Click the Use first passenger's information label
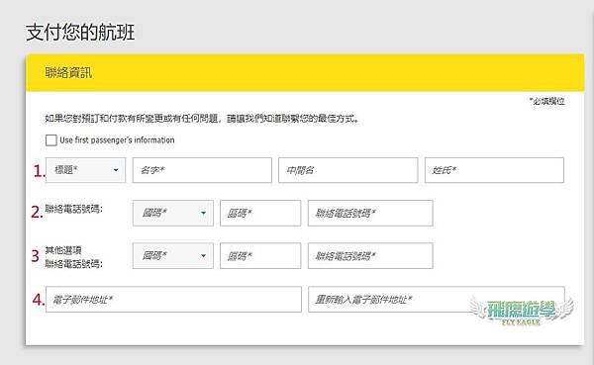Image resolution: width=594 pixels, height=365 pixels. pyautogui.click(x=117, y=140)
